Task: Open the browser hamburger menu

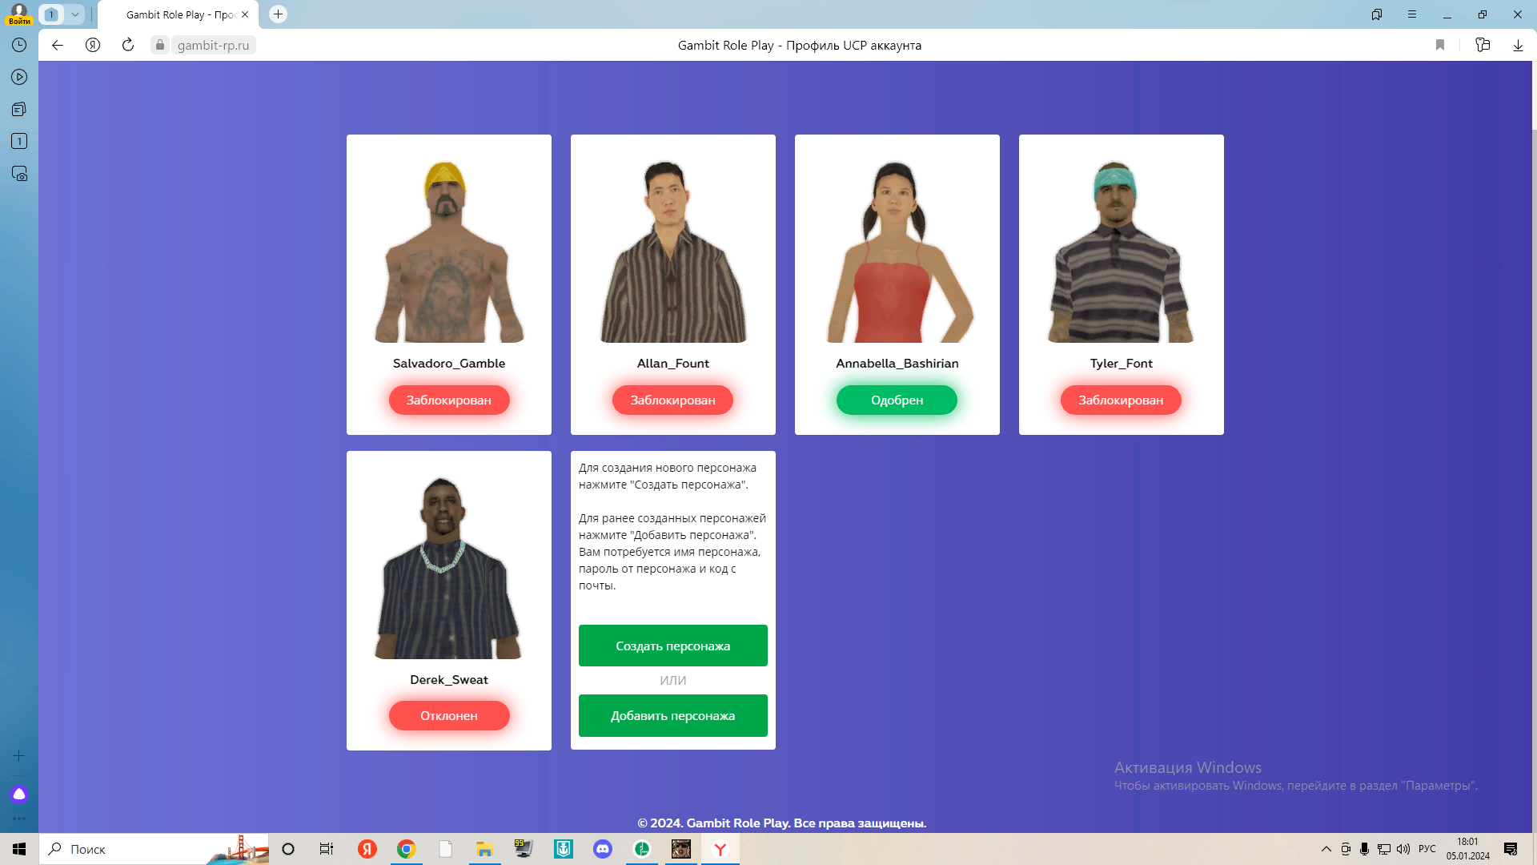Action: (x=1412, y=14)
